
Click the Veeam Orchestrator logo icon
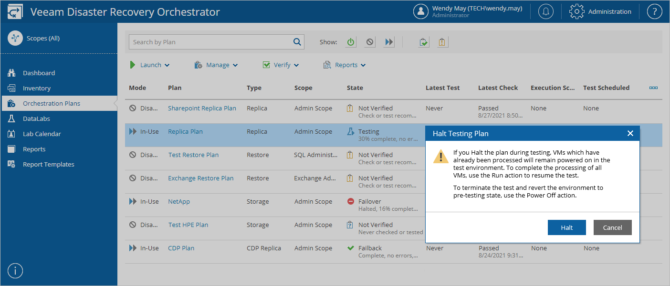tap(15, 12)
